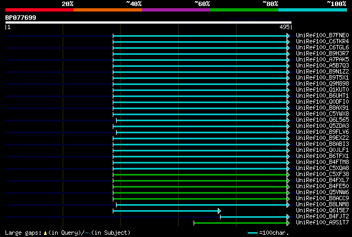This screenshot has height=237, width=352.
Task: Click the UniRef100_Q0DFI0 label
Action: coord(322,102)
